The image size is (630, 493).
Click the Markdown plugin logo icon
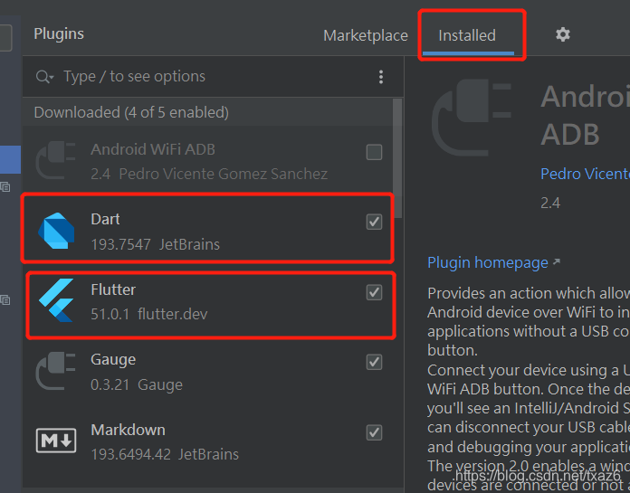(x=56, y=441)
